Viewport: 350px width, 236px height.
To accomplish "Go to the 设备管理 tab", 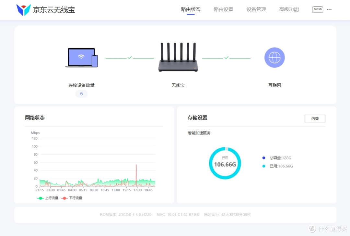I will click(x=256, y=9).
